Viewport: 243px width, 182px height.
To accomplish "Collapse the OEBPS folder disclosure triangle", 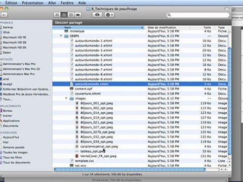I will [61, 36].
